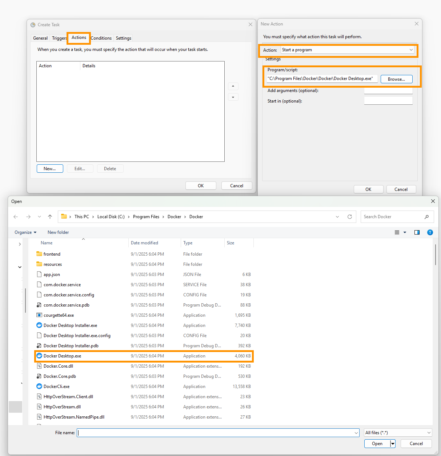Image resolution: width=441 pixels, height=456 pixels.
Task: Click OK in the New Action dialog
Action: tap(368, 189)
